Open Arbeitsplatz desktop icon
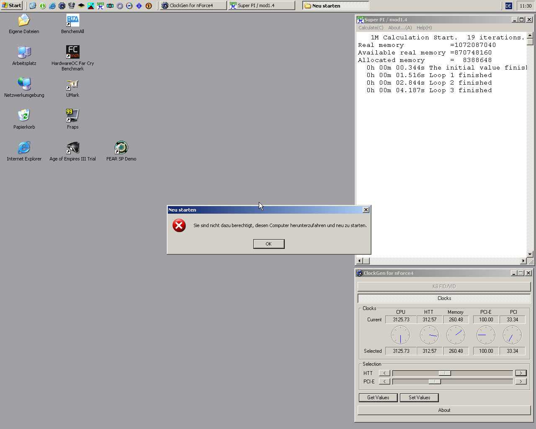The height and width of the screenshot is (429, 536). click(x=24, y=56)
